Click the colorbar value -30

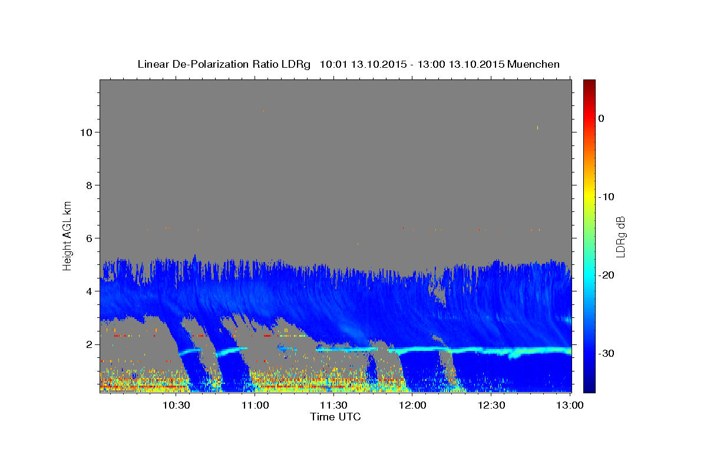[607, 353]
